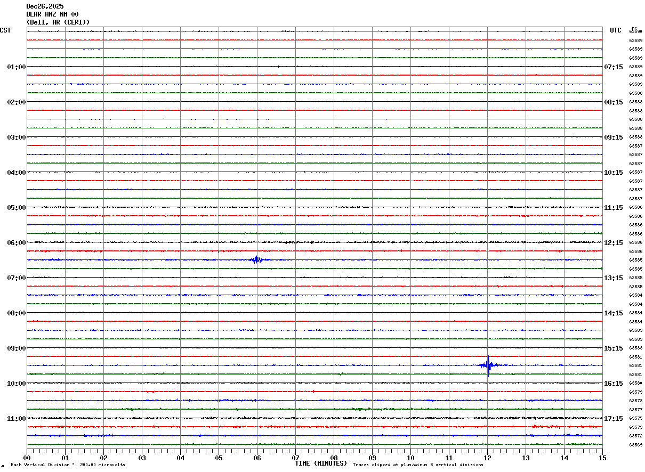Click the 15:15 UTC time label
The image size is (645, 472).
click(x=613, y=348)
